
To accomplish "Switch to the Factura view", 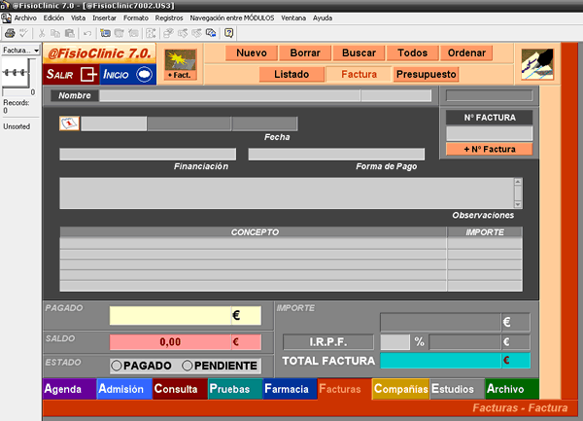I will point(359,74).
